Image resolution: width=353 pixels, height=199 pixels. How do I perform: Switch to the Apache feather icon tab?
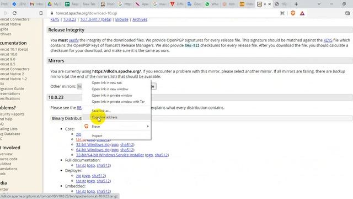[x=142, y=4]
